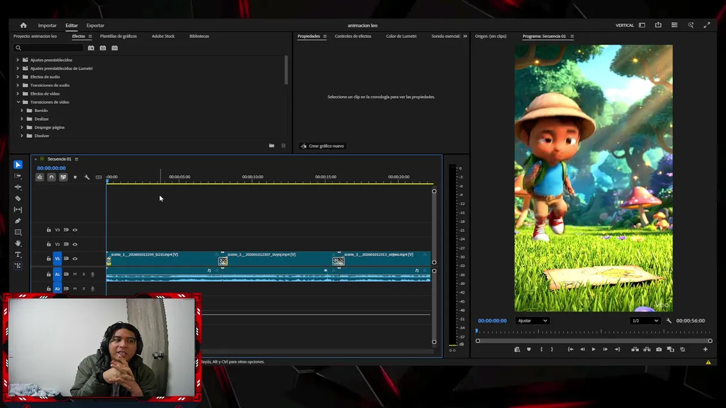Lock track V3

[49, 230]
